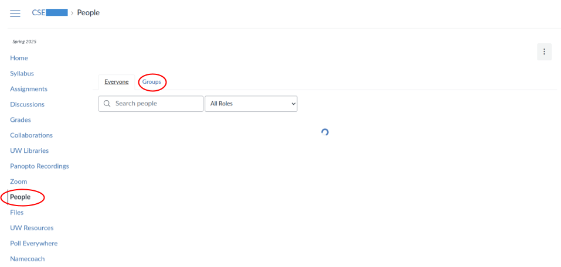This screenshot has width=561, height=267.
Task: Open UW Libraries link
Action: point(29,150)
